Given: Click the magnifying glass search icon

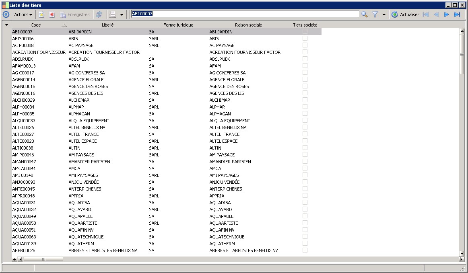Looking at the screenshot, I should [x=365, y=14].
